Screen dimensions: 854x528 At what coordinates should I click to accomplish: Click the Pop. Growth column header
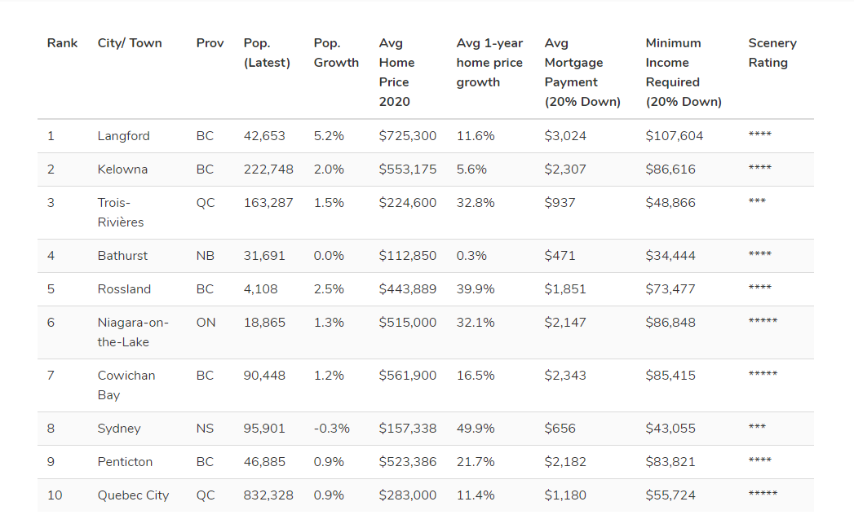click(x=336, y=53)
